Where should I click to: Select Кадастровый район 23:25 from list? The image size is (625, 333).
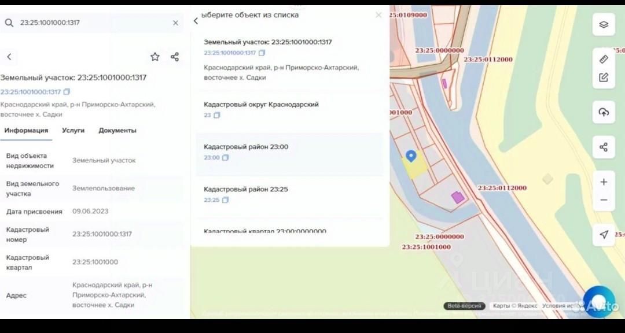(x=246, y=190)
